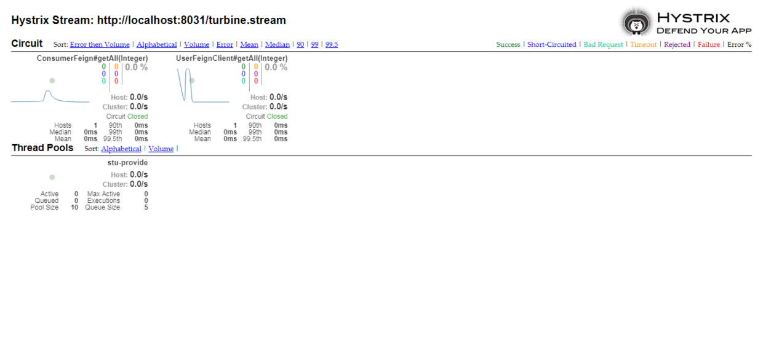Sort circuits by Median latency

278,45
